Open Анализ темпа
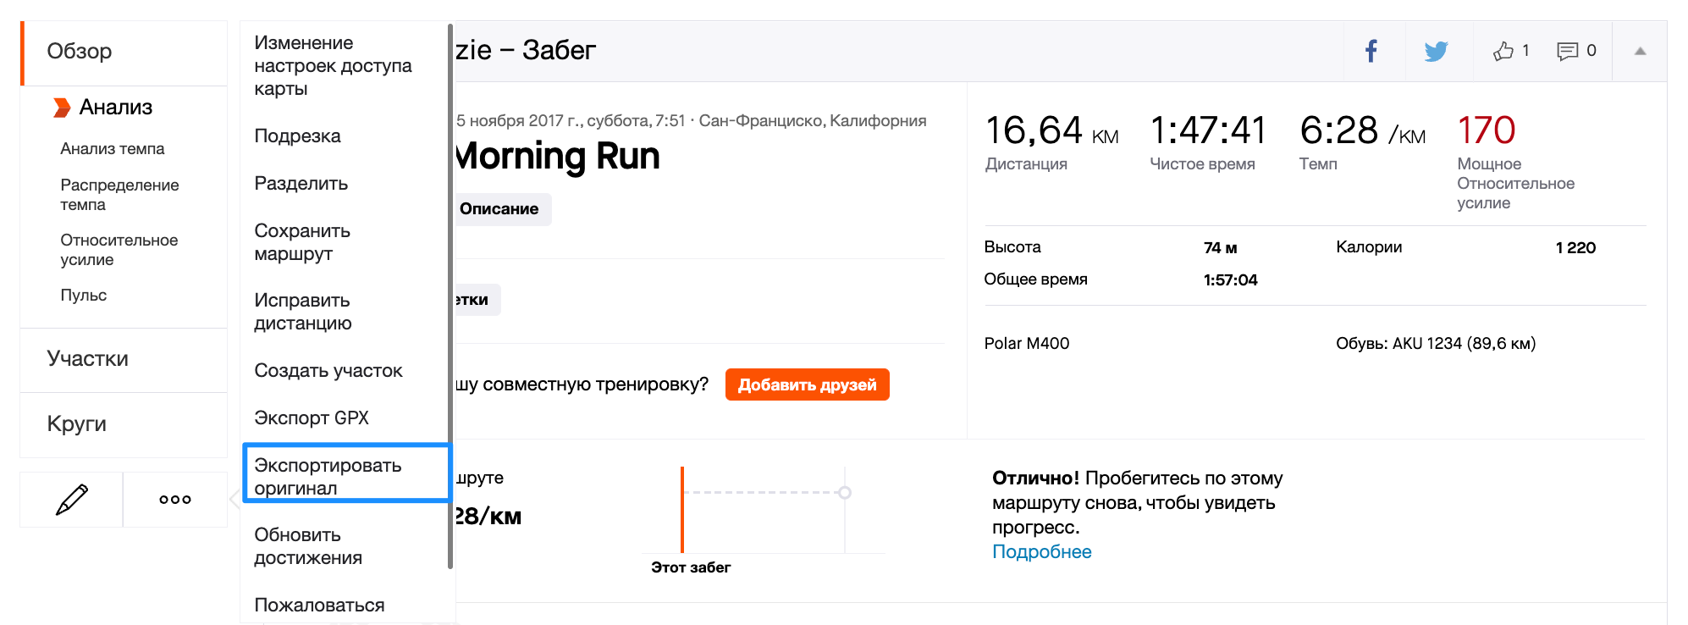The height and width of the screenshot is (625, 1688). [x=113, y=149]
